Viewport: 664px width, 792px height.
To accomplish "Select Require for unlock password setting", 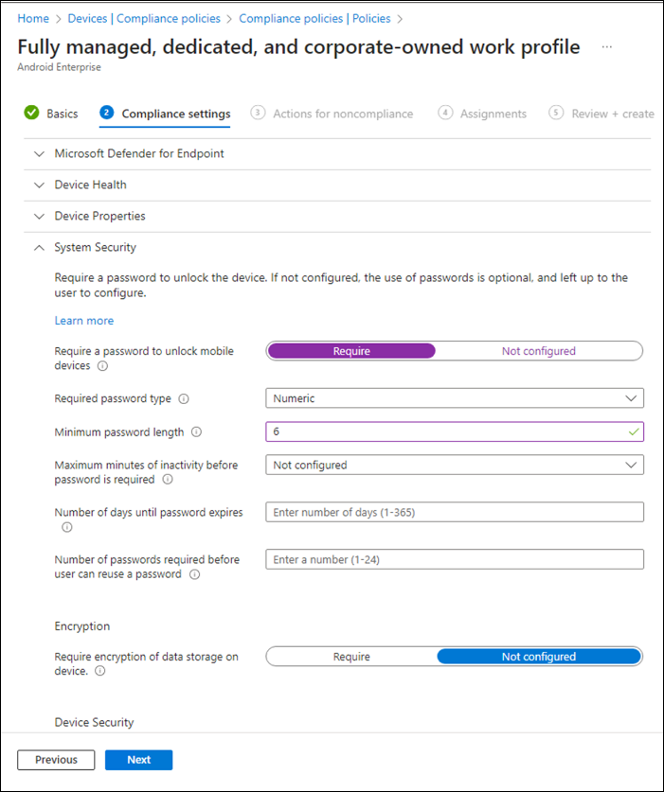I will [351, 351].
